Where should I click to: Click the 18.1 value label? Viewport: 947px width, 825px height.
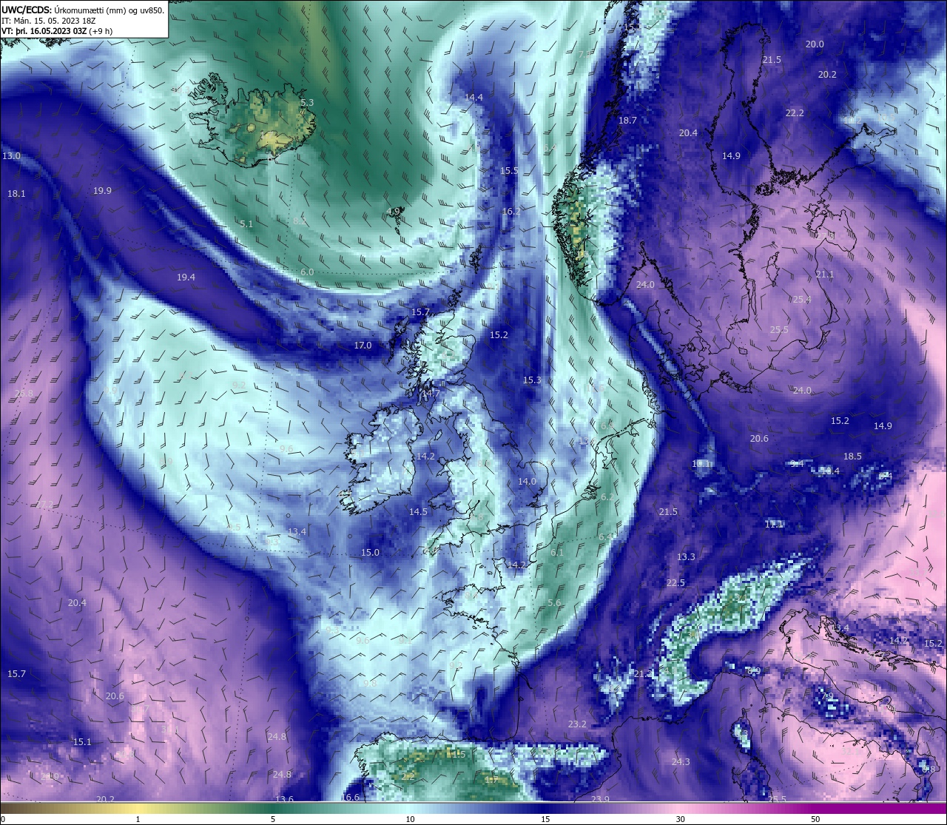point(16,193)
